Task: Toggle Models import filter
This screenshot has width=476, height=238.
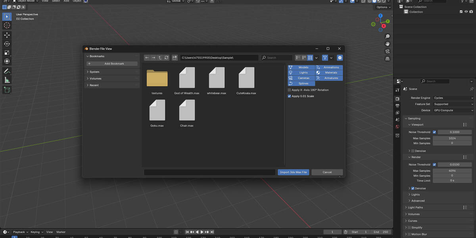Action: [301, 67]
